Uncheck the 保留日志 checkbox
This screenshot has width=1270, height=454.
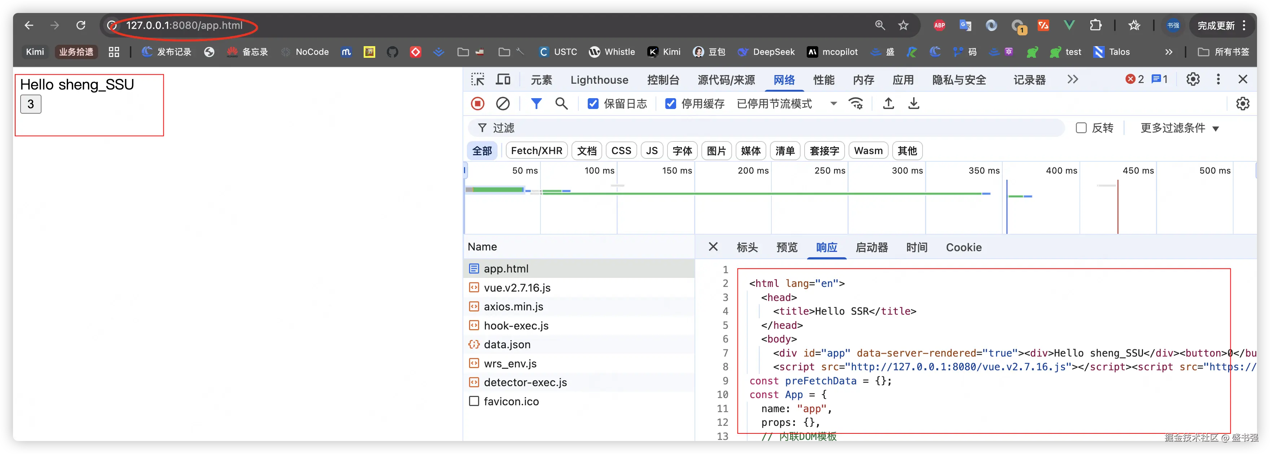pyautogui.click(x=593, y=104)
